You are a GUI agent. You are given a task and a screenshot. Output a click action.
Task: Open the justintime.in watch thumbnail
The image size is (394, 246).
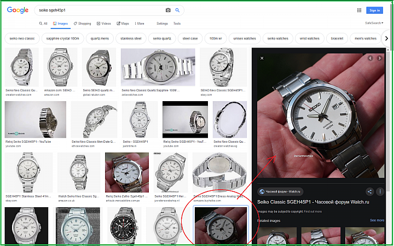coord(140,120)
